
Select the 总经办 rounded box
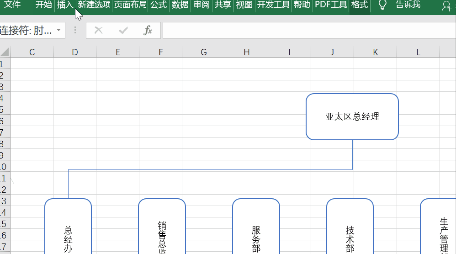[x=68, y=227]
